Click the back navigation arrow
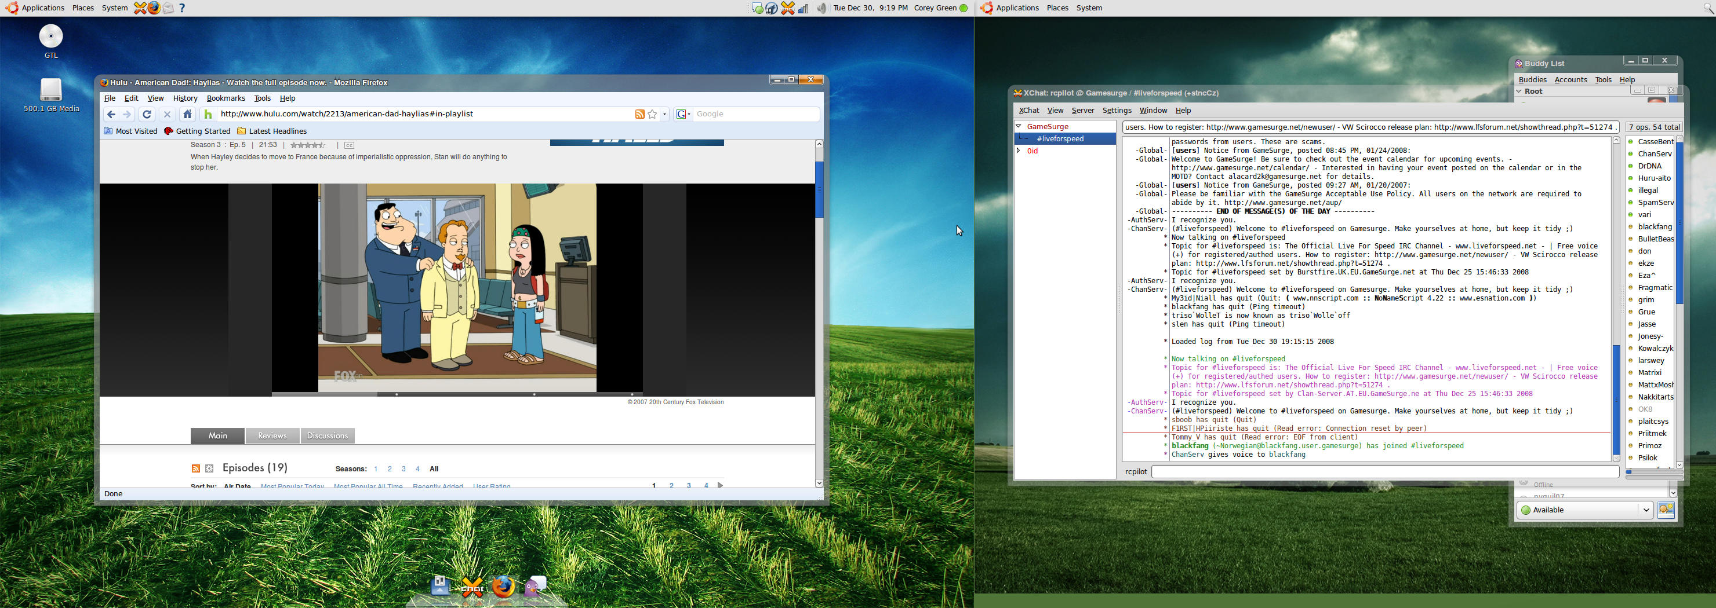Image resolution: width=1716 pixels, height=608 pixels. tap(111, 115)
